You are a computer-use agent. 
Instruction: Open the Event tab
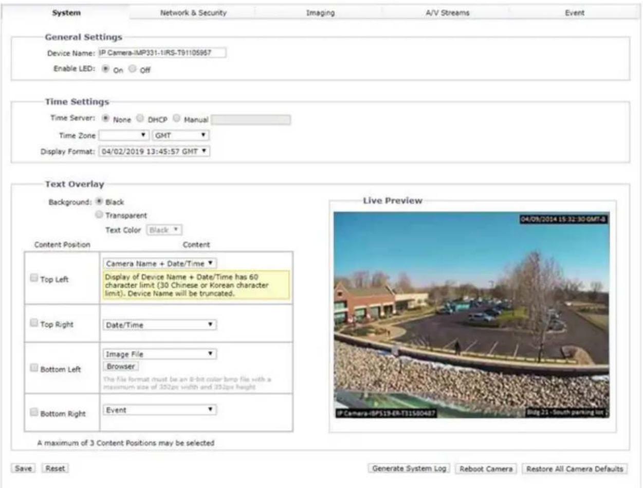pyautogui.click(x=575, y=13)
